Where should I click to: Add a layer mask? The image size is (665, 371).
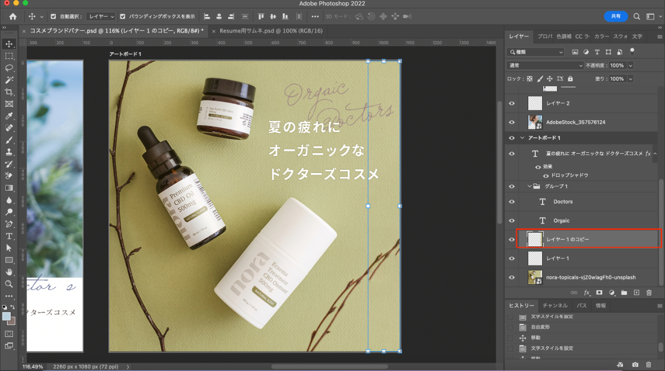(x=599, y=293)
